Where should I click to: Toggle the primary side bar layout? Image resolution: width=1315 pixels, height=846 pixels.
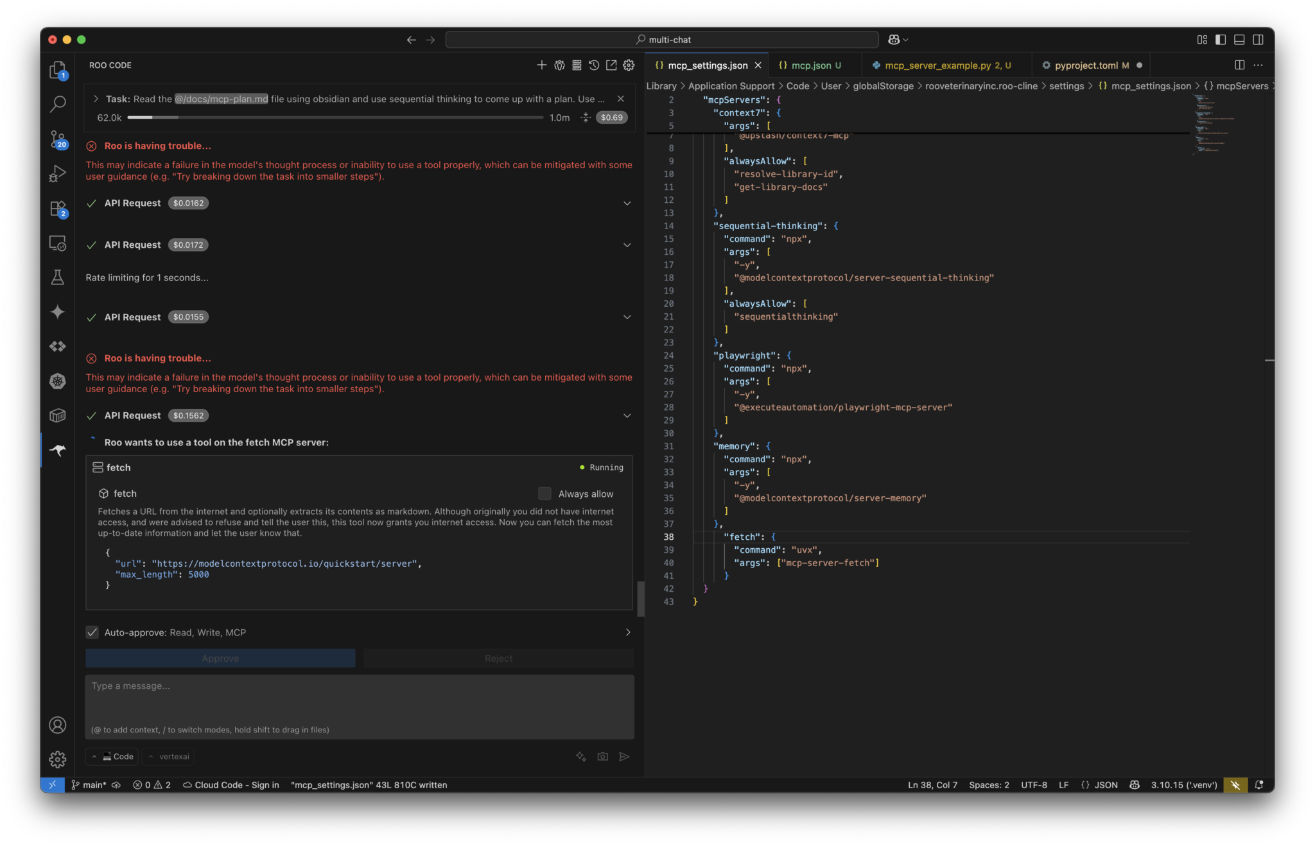[1221, 40]
